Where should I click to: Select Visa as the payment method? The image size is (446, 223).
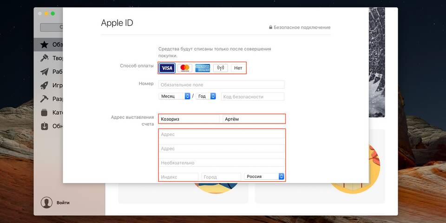pyautogui.click(x=167, y=68)
